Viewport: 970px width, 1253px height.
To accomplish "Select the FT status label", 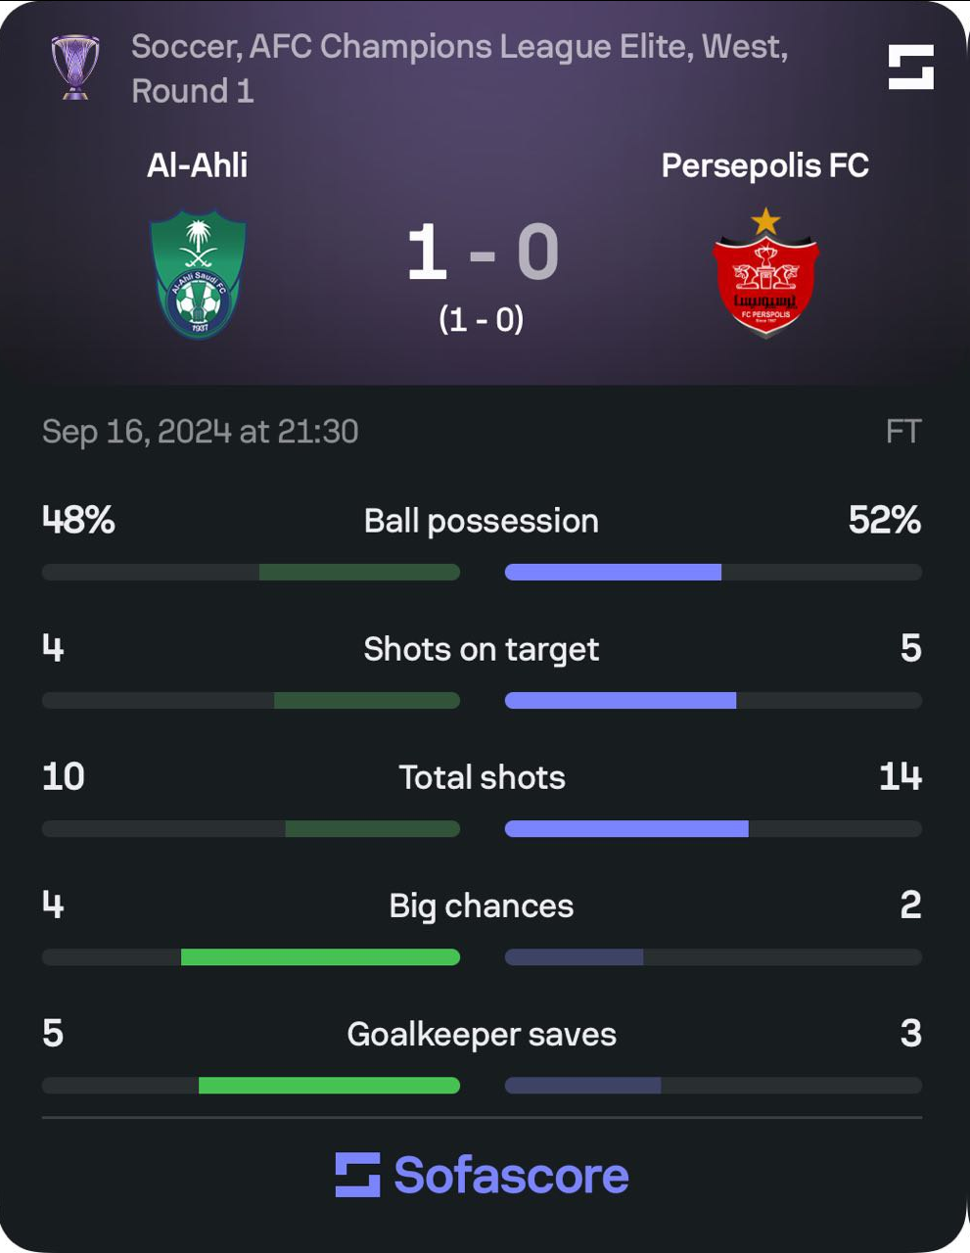I will (x=905, y=431).
